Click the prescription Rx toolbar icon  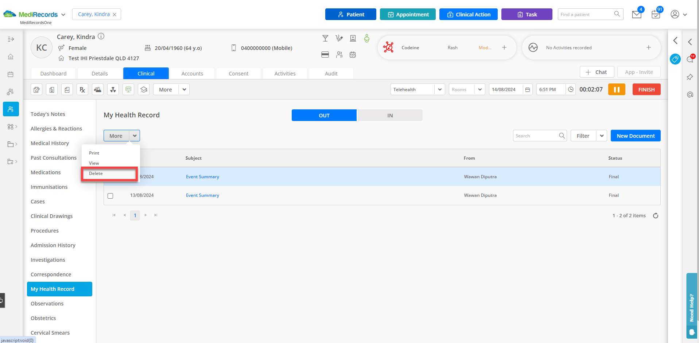(82, 90)
